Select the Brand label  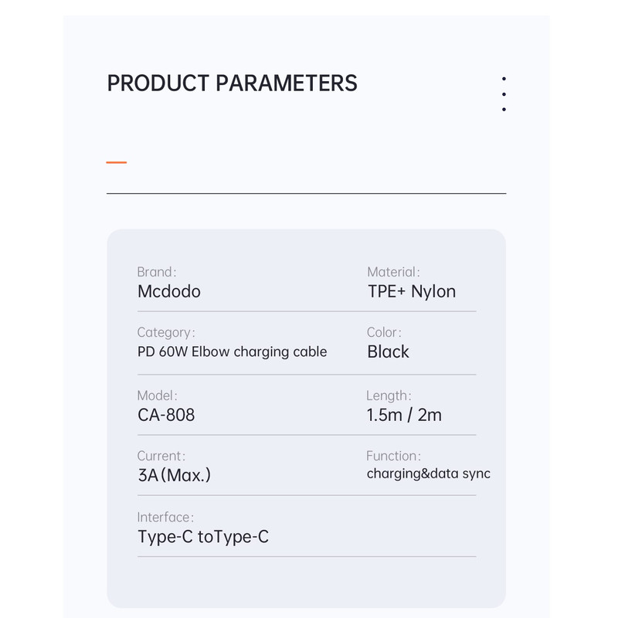157,272
